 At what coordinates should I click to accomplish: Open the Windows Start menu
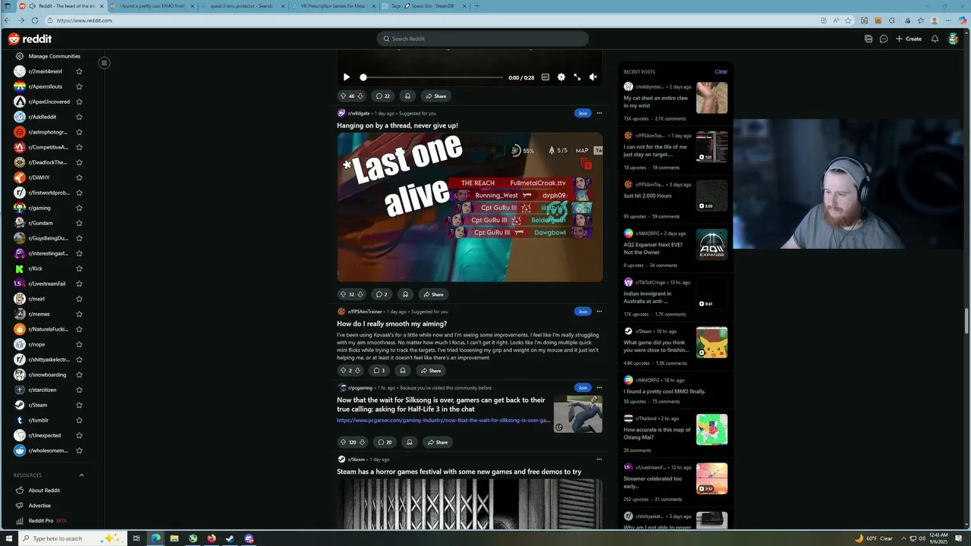click(x=8, y=538)
